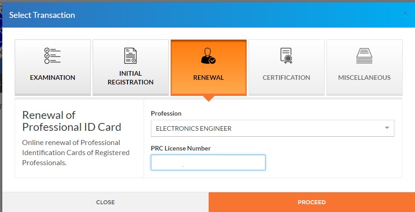Select the RENEWAL tab label
The image size is (415, 212).
(x=208, y=78)
